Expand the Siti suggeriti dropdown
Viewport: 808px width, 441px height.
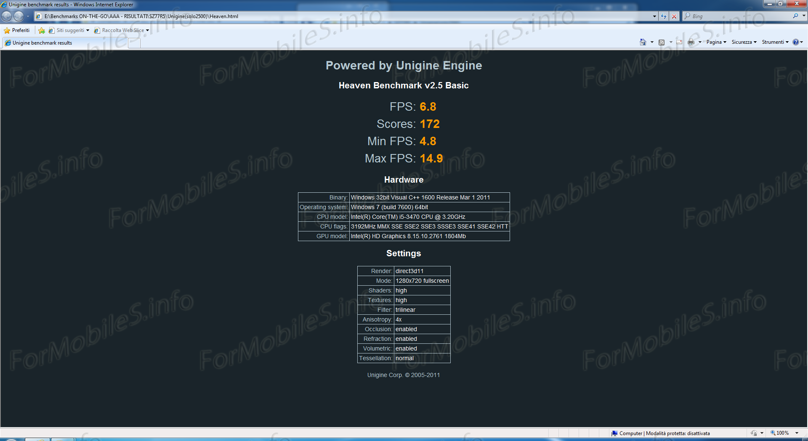[88, 30]
